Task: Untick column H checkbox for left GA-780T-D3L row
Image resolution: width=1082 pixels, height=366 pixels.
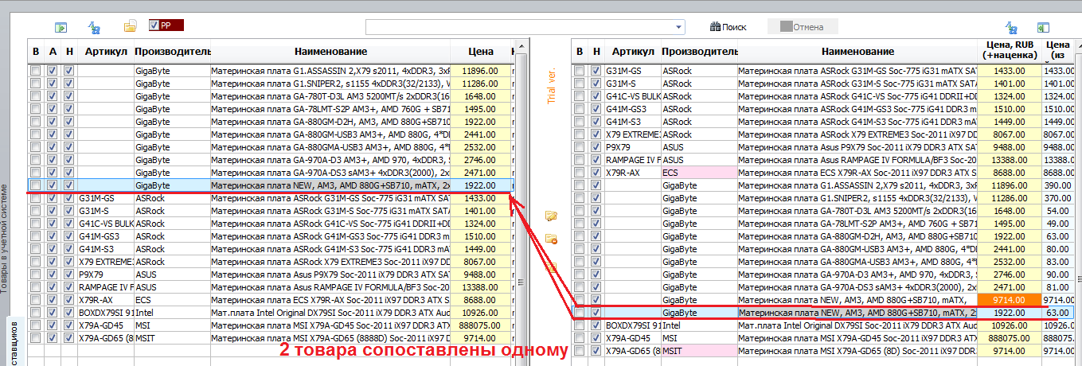Action: pos(69,96)
